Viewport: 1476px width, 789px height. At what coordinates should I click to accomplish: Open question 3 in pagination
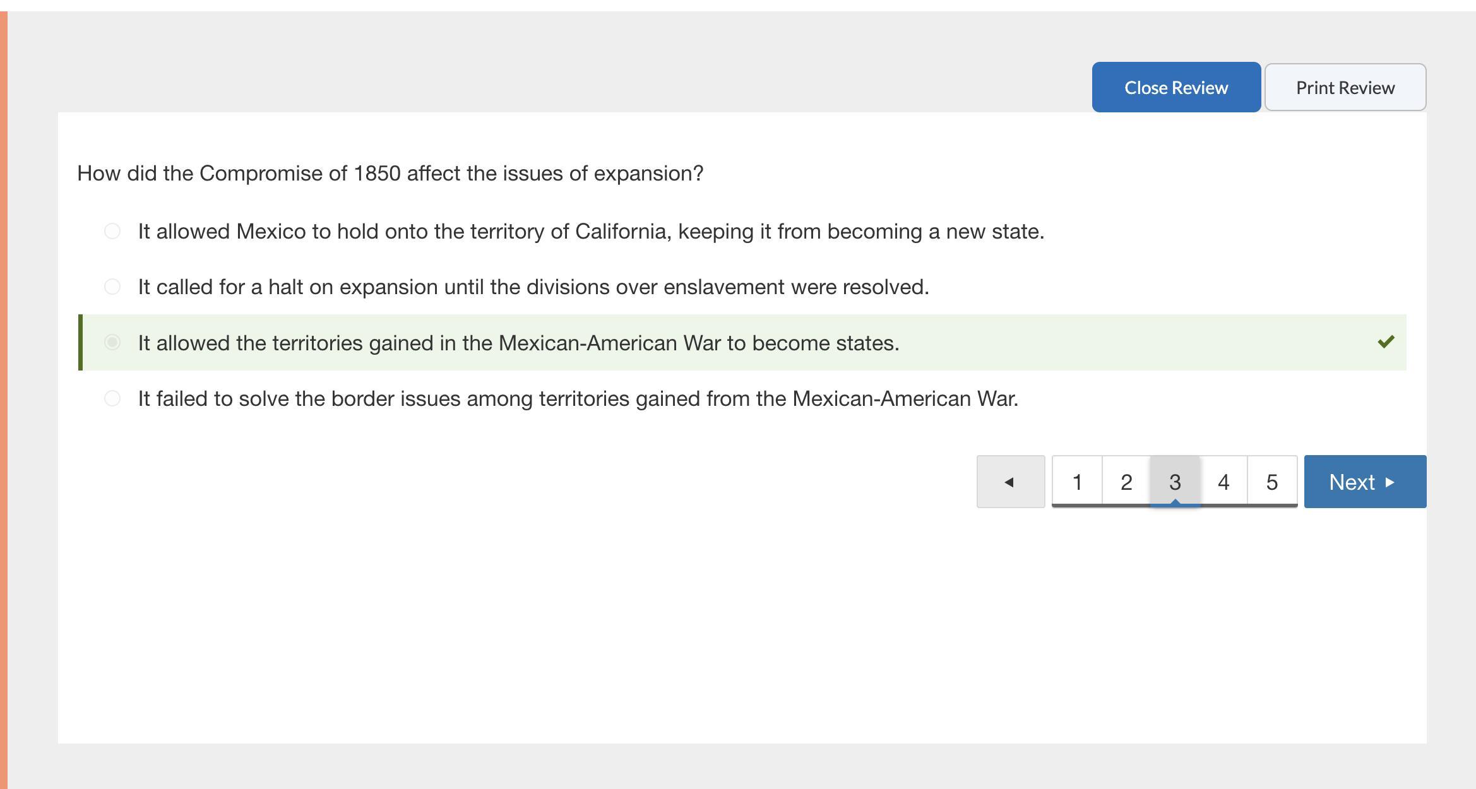pyautogui.click(x=1175, y=482)
